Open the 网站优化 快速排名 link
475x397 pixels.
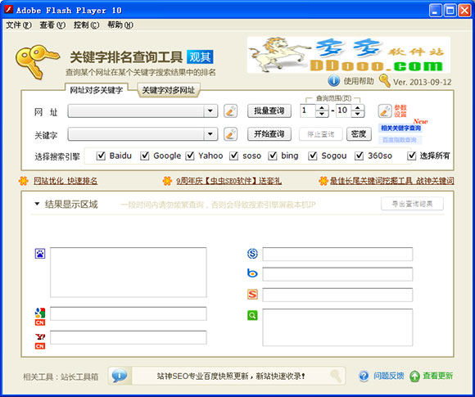tap(66, 181)
